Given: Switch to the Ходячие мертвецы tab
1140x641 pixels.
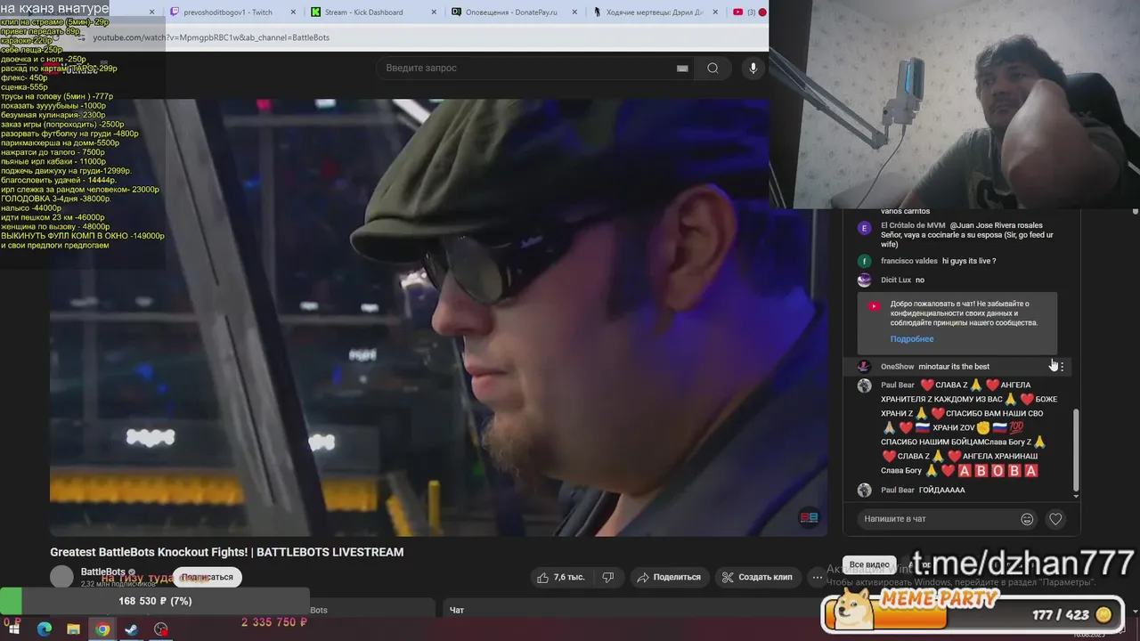Looking at the screenshot, I should 655,12.
